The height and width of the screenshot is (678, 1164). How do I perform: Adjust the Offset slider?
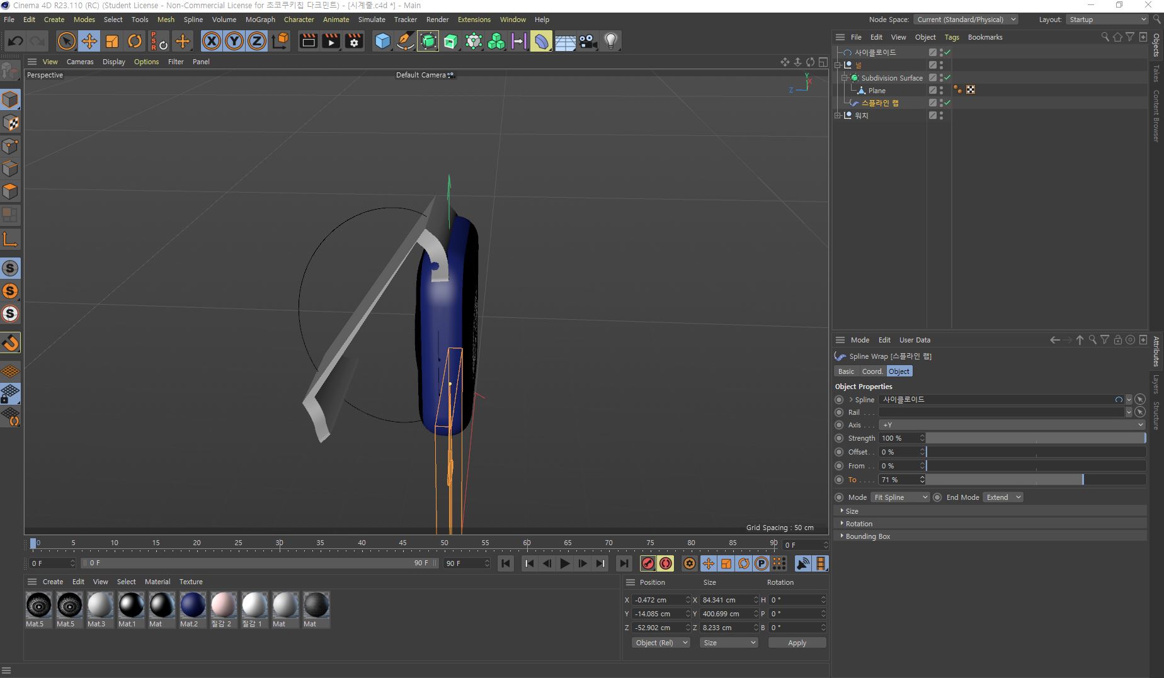click(1036, 452)
